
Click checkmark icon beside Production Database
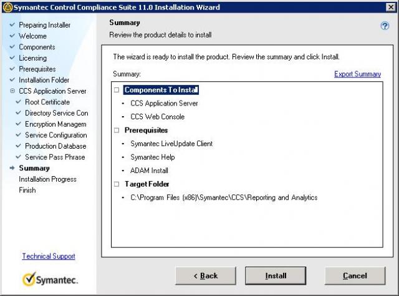pos(18,146)
